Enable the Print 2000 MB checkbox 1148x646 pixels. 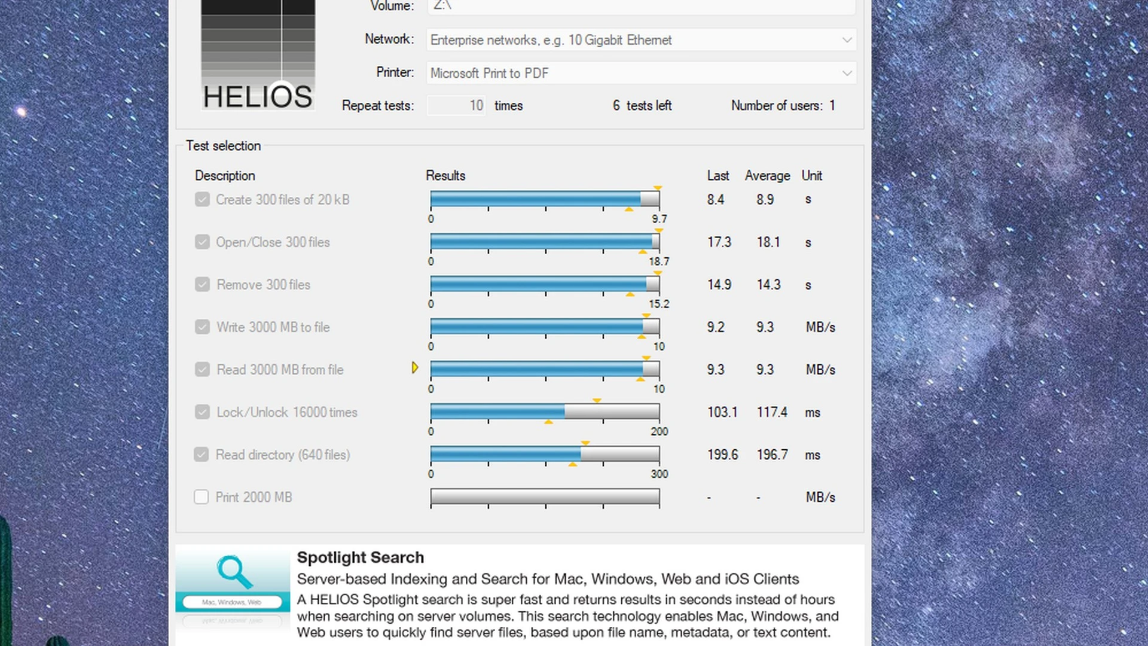click(x=201, y=497)
